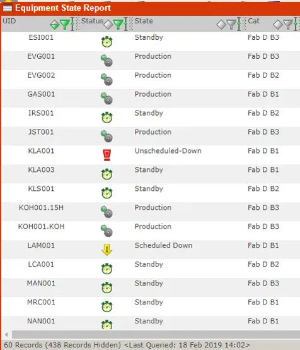The image size is (300, 350).
Task: Toggle the gray filter on State column
Action: [231, 25]
